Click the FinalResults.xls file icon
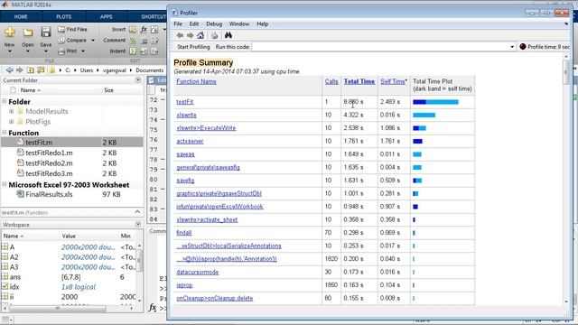This screenshot has height=325, width=578. [x=20, y=194]
